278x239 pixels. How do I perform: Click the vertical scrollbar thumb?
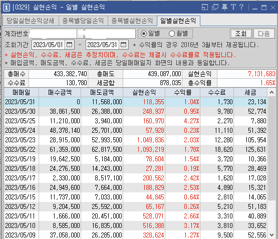(x=271, y=148)
